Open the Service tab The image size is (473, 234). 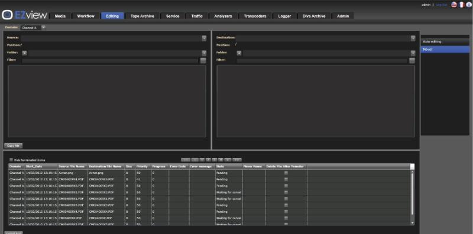point(173,16)
